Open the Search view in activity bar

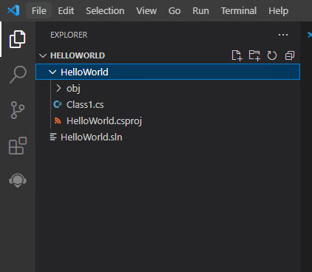(18, 75)
